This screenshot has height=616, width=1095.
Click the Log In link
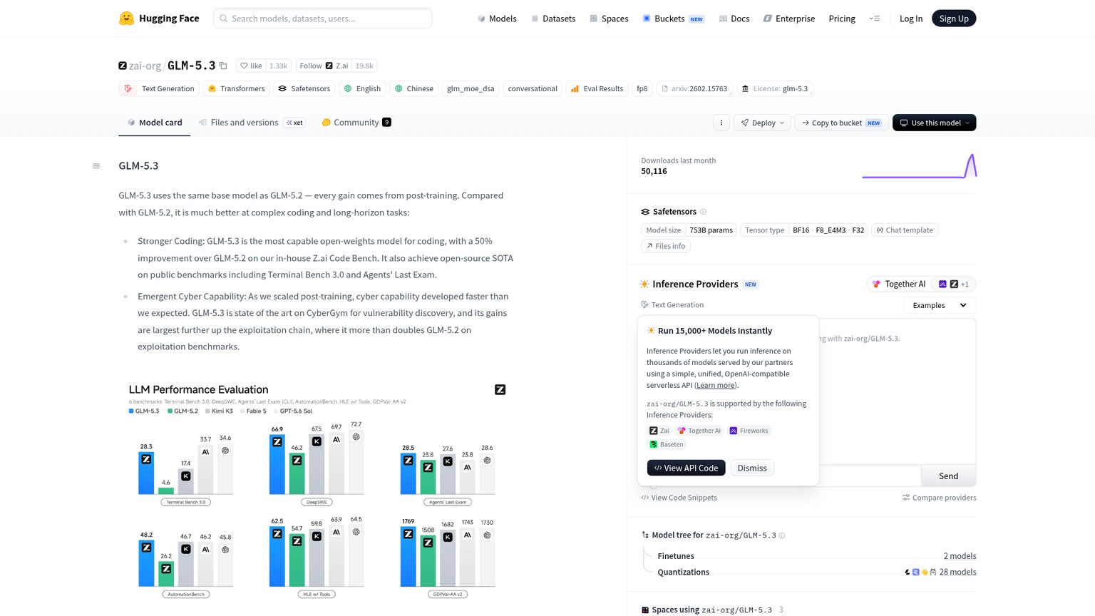click(x=911, y=19)
